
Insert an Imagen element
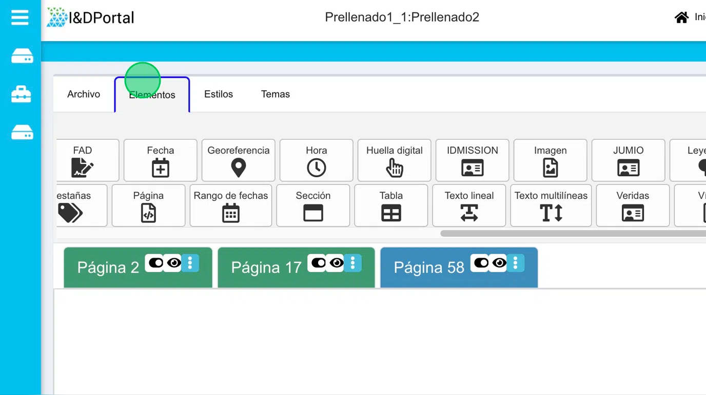click(550, 160)
